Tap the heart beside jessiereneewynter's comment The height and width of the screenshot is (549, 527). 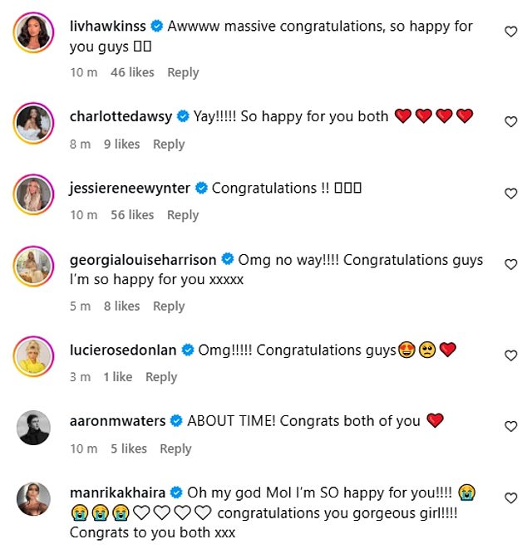pyautogui.click(x=511, y=194)
